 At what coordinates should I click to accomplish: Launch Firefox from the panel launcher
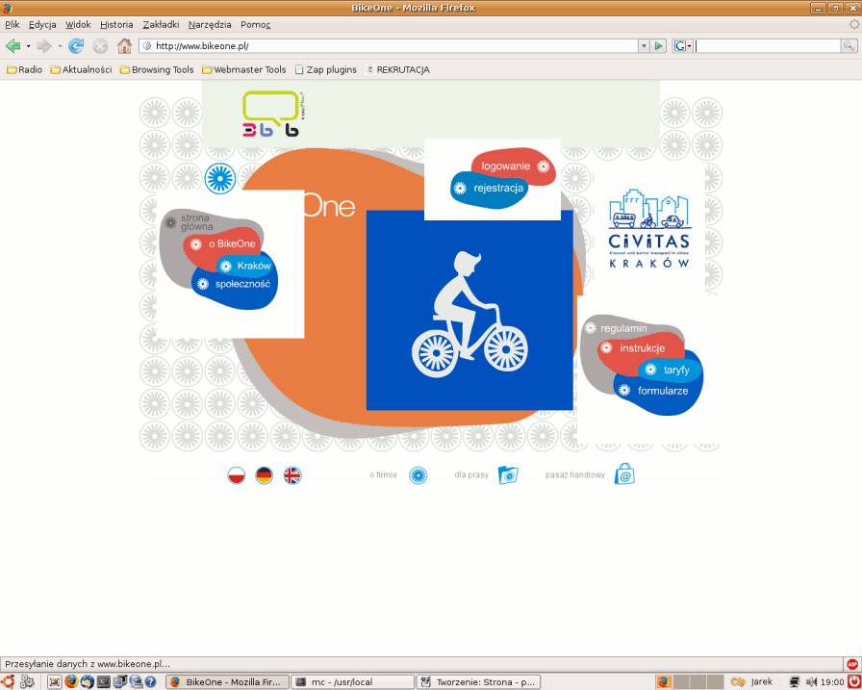(71, 682)
